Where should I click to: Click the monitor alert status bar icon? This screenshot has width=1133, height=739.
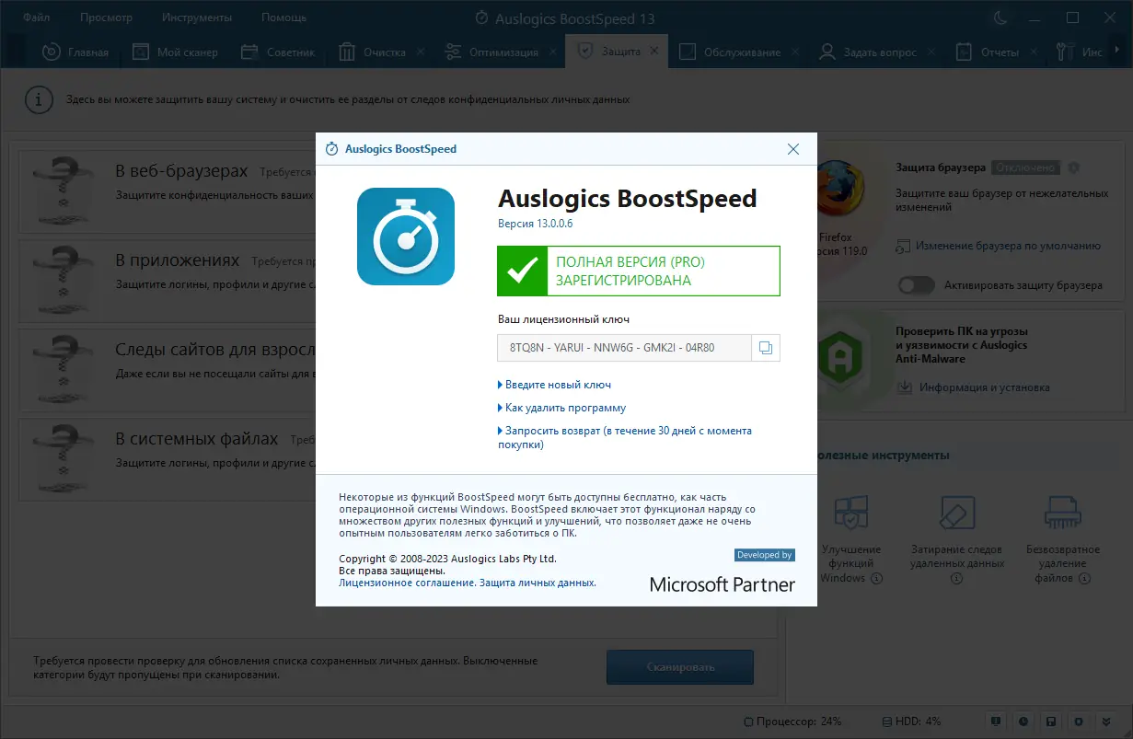pyautogui.click(x=996, y=721)
